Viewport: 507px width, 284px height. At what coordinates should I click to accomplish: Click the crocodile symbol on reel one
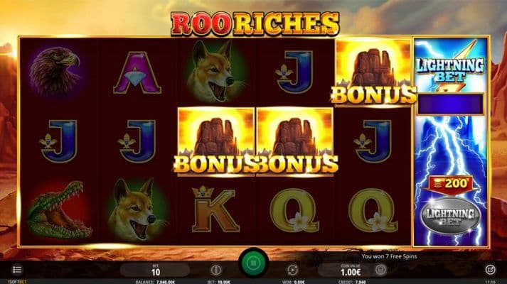[59, 209]
